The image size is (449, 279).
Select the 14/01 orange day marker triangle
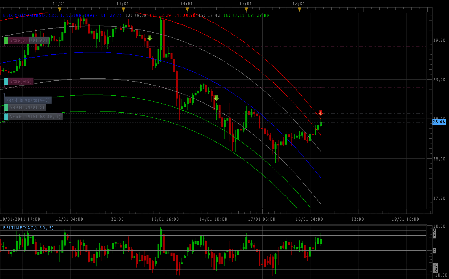[x=187, y=9]
